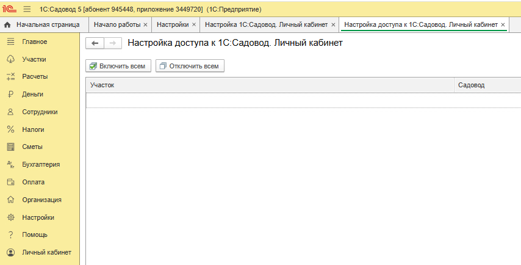Click the ruble icon for Деньги
This screenshot has height=265, width=521.
10,95
